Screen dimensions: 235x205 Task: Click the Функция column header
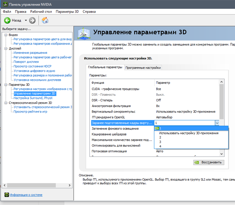pos(122,83)
